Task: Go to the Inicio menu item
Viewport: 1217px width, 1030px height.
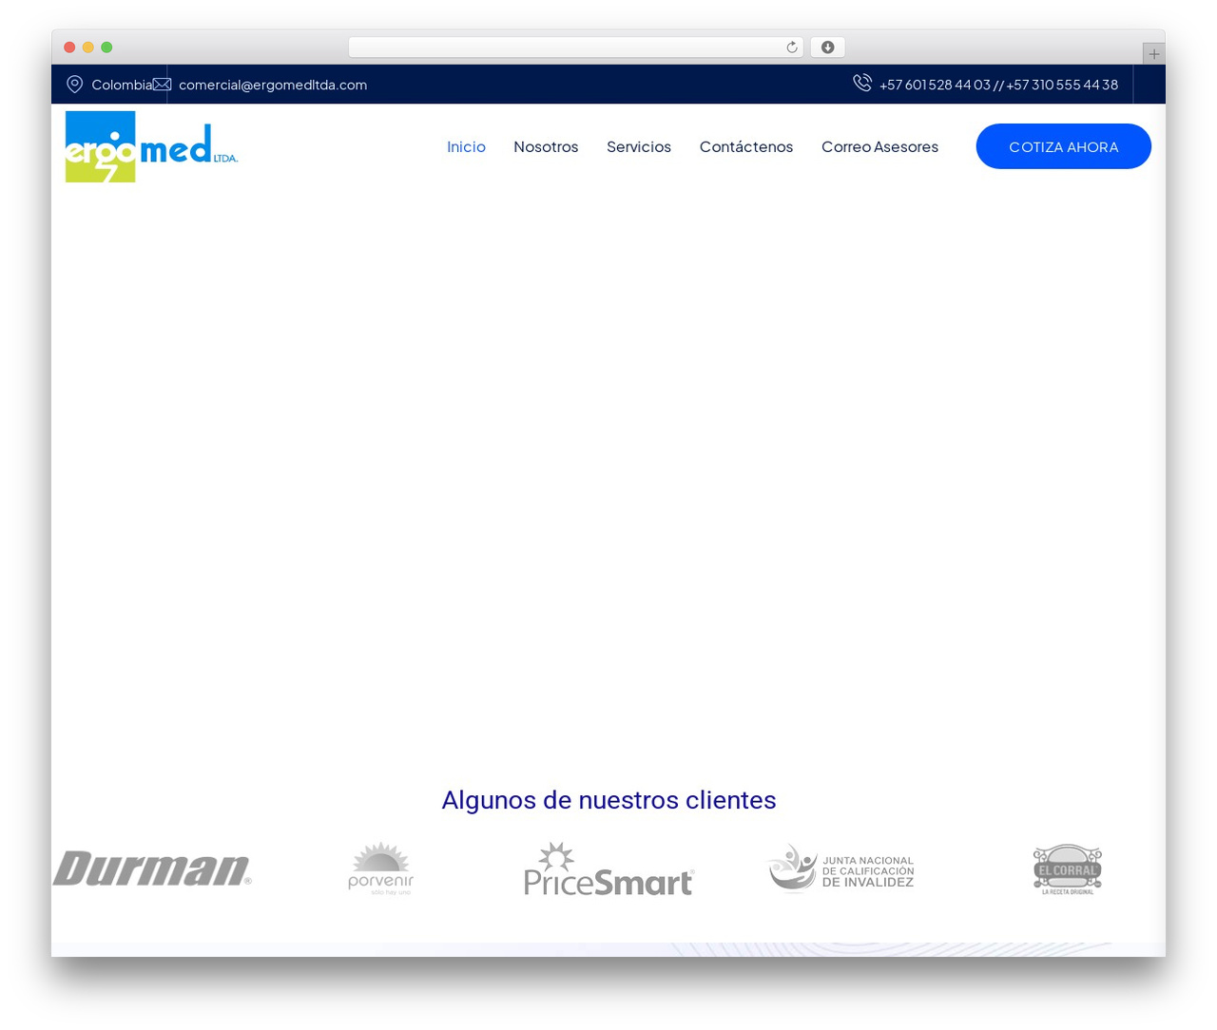Action: tap(466, 146)
